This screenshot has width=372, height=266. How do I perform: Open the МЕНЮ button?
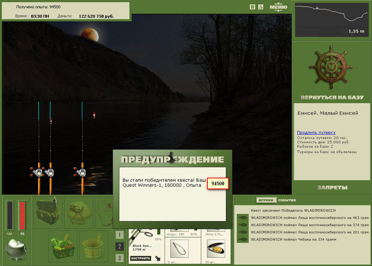(x=279, y=7)
